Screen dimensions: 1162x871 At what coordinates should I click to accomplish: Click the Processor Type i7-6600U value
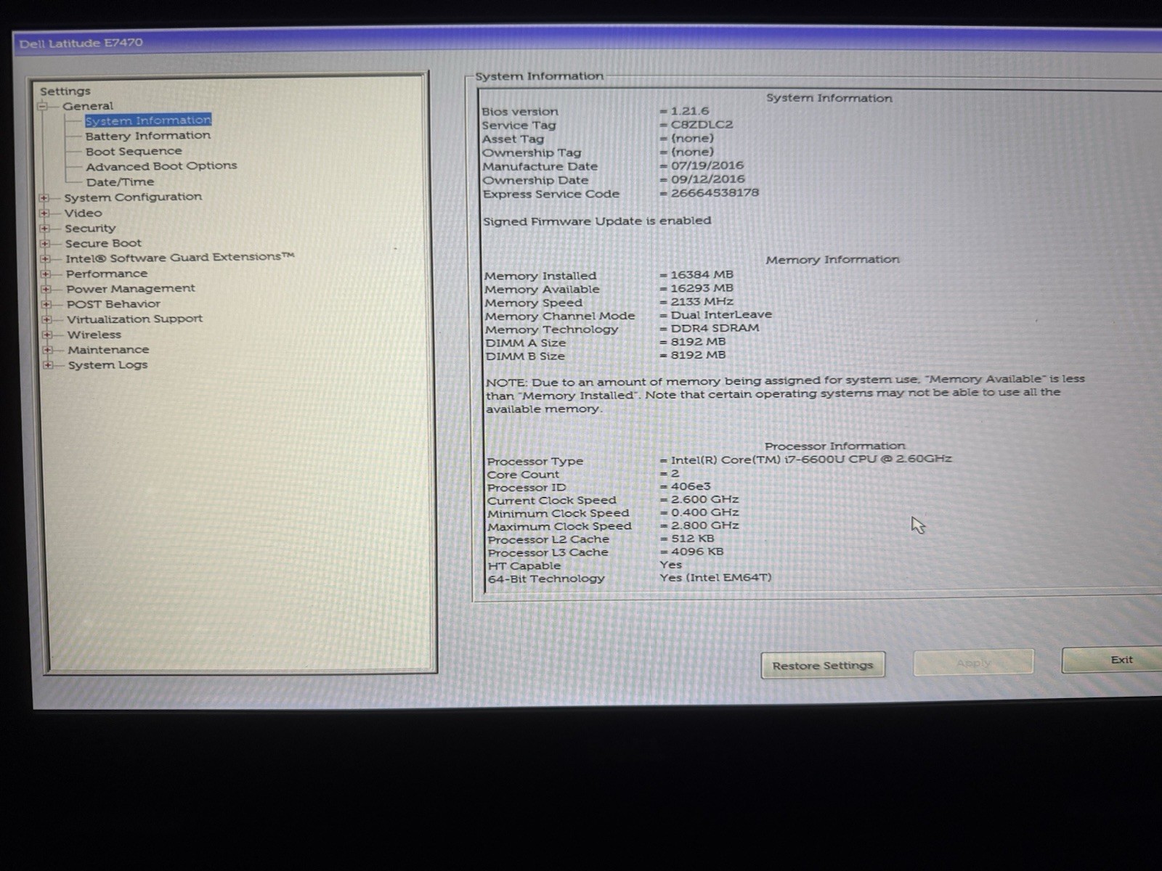811,459
